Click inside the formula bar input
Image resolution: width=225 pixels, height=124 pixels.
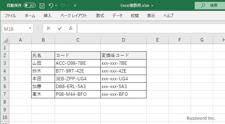pyautogui.click(x=151, y=29)
